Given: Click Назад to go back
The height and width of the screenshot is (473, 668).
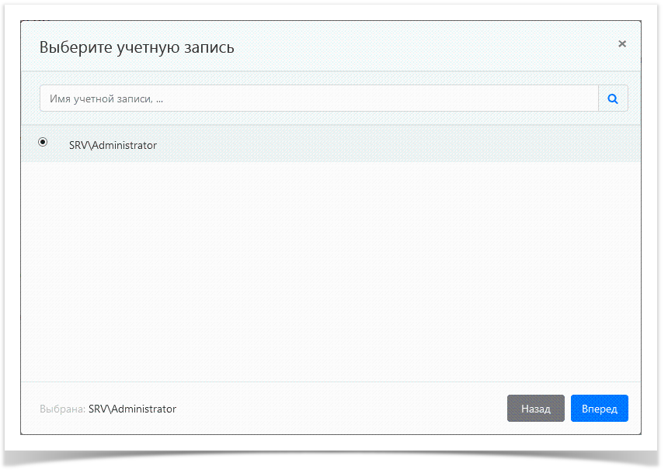Looking at the screenshot, I should click(x=535, y=408).
